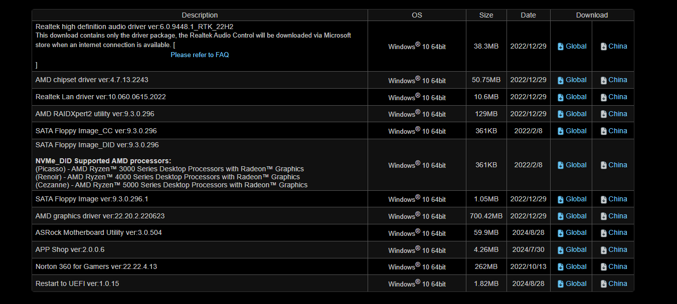The image size is (677, 304).
Task: Click the Global download icon for Norton 360 for Gamers
Action: (x=561, y=267)
